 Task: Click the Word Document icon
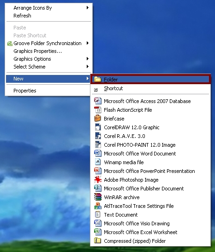pos(98,153)
